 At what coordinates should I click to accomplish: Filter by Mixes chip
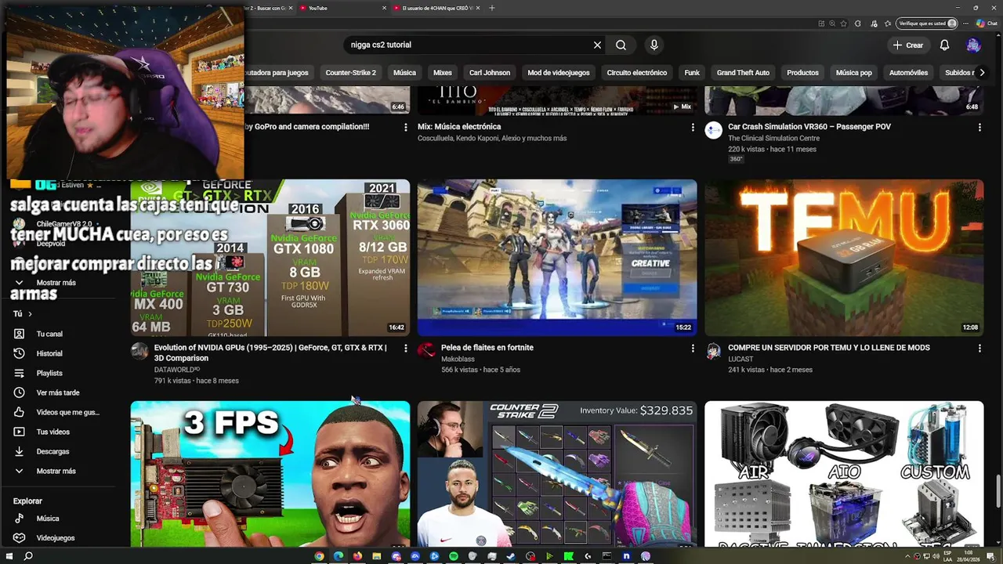[443, 73]
